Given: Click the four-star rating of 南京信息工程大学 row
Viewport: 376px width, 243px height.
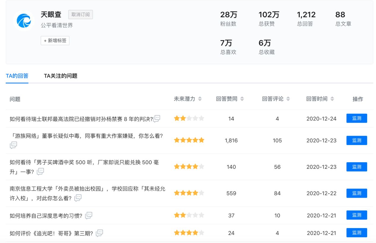Looking at the screenshot, I should (189, 193).
